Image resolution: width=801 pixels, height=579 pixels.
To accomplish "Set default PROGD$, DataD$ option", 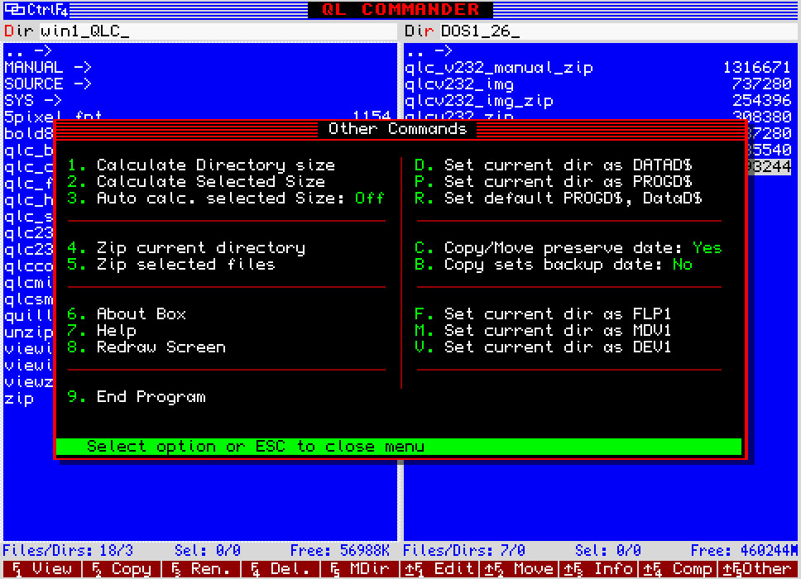I will [x=559, y=199].
